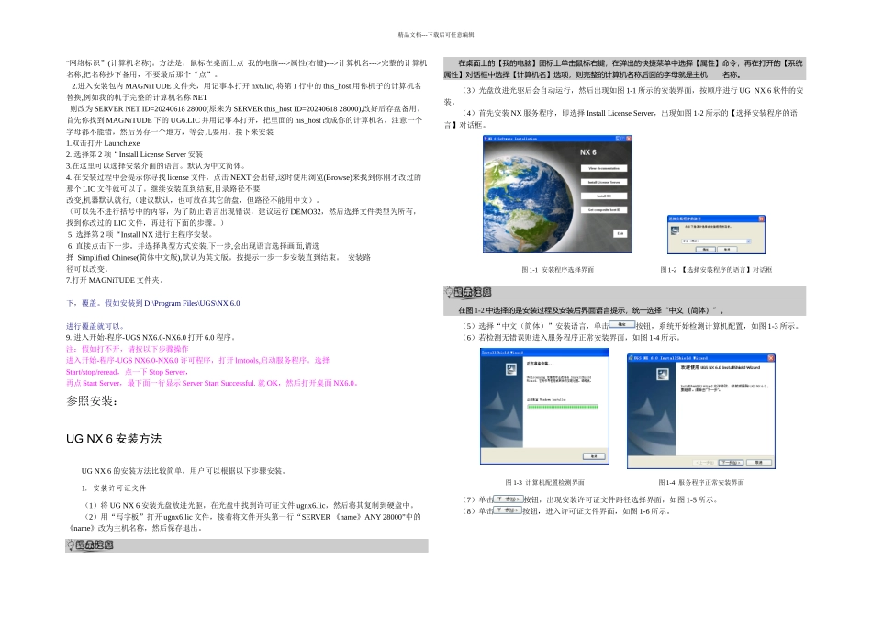Click the heading 参照安装:
The height and width of the screenshot is (617, 872).
pos(92,400)
